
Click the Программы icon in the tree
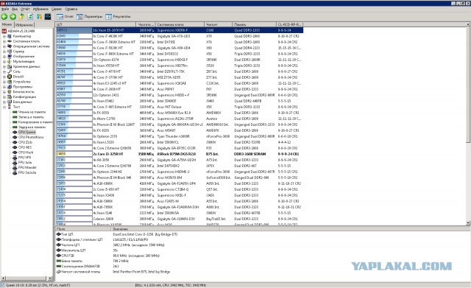(x=10, y=87)
